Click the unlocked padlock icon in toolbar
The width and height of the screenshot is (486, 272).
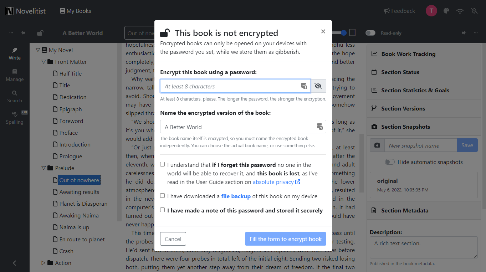[40, 33]
